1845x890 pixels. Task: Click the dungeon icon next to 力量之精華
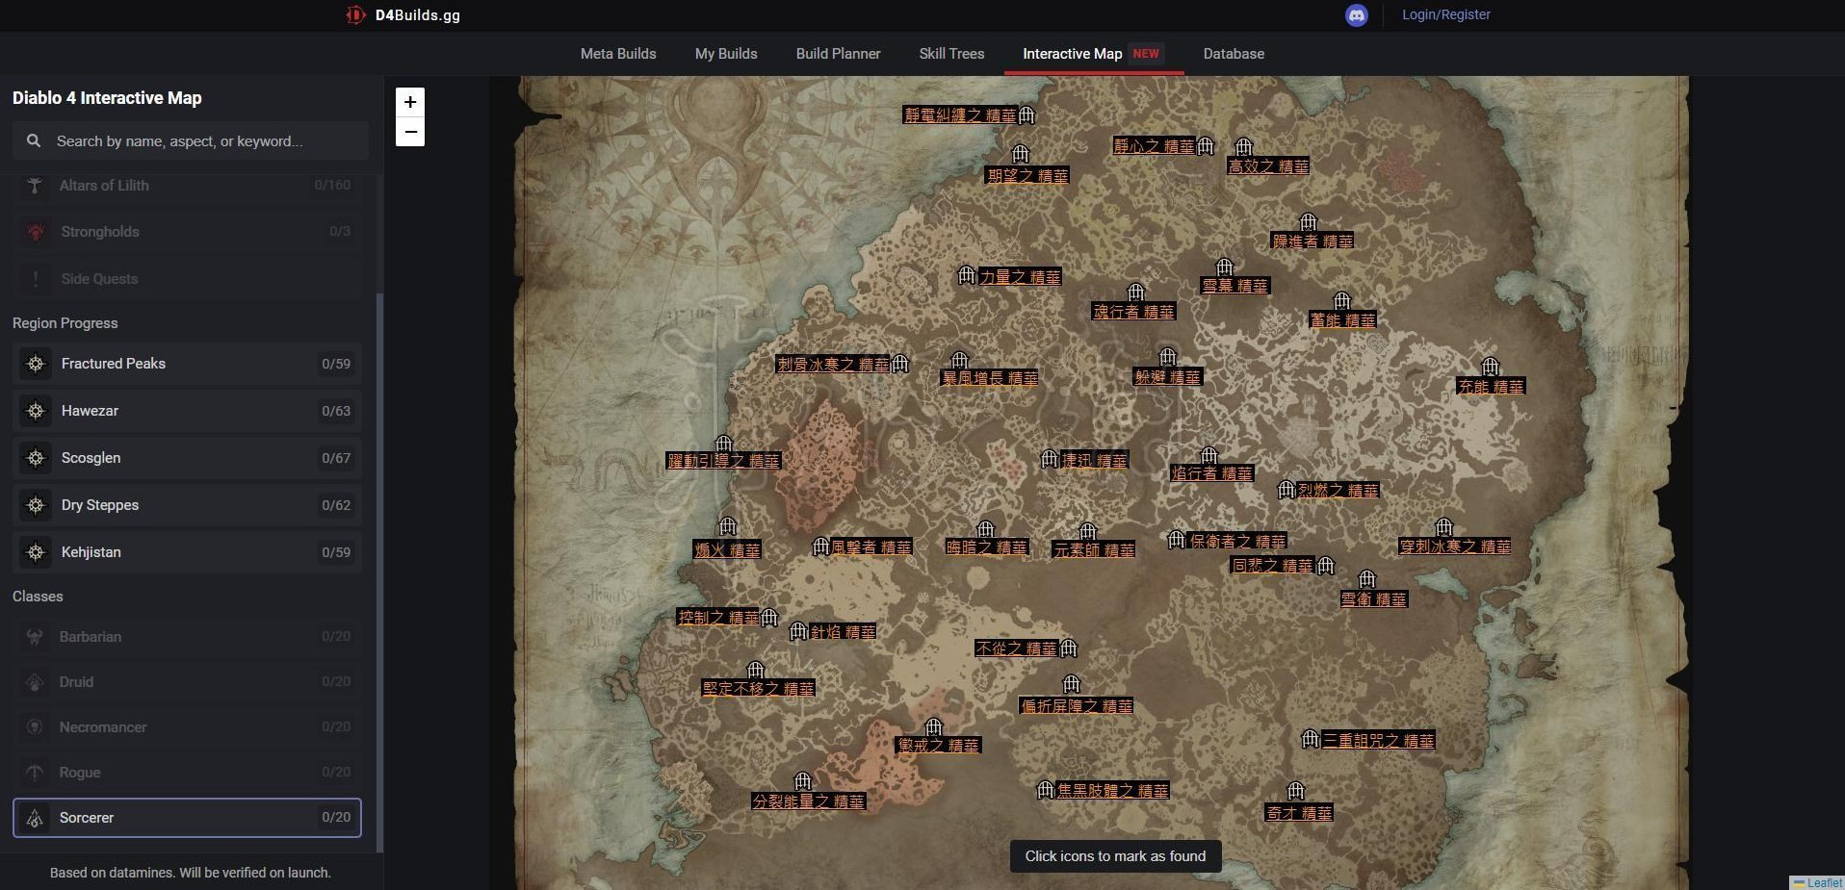[x=968, y=276]
